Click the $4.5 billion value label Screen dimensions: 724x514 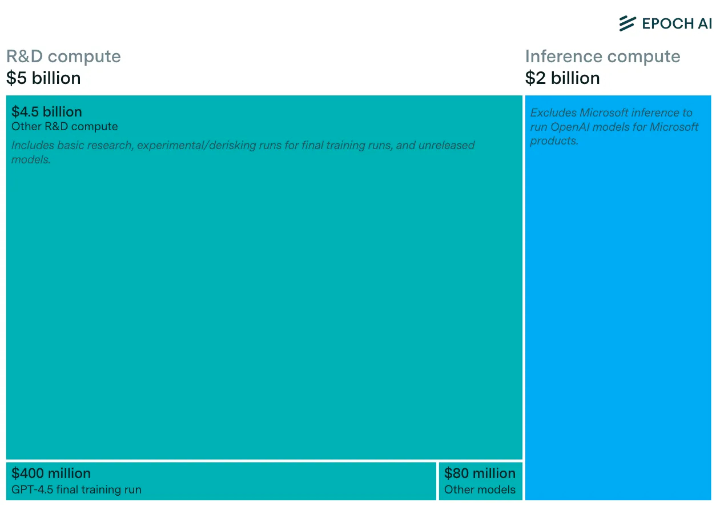[47, 111]
